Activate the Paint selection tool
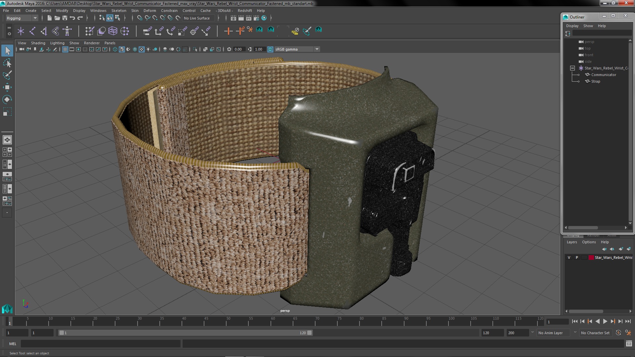This screenshot has height=357, width=635. click(7, 75)
